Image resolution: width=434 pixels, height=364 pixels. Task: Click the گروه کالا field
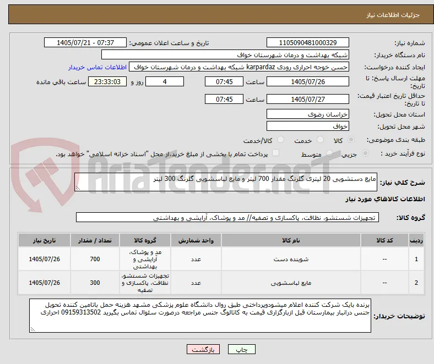pos(227,218)
